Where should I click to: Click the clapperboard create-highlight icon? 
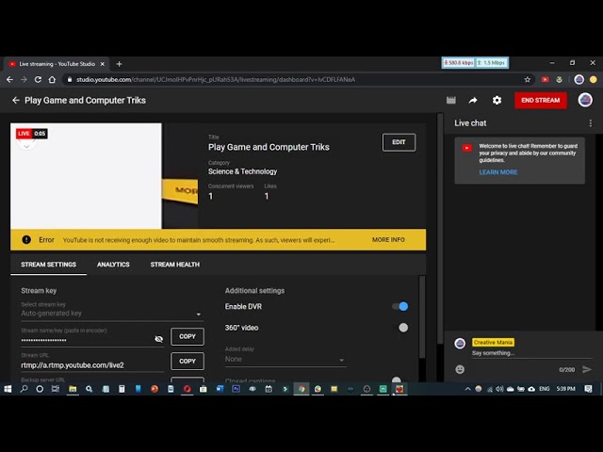tap(451, 101)
